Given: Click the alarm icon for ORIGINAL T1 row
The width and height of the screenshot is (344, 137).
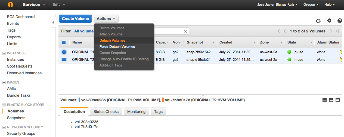Looking at the screenshot, I should (342, 52).
